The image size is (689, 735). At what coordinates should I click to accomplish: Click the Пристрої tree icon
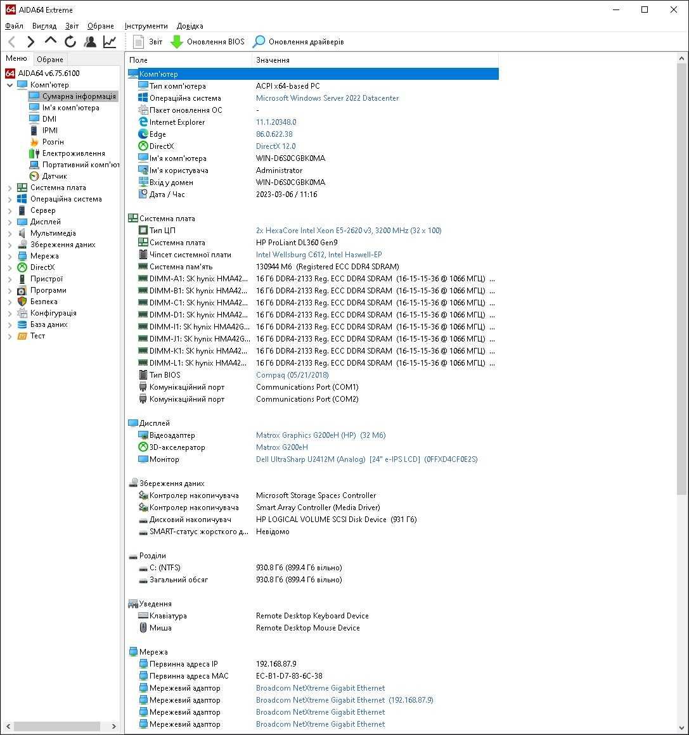22,279
